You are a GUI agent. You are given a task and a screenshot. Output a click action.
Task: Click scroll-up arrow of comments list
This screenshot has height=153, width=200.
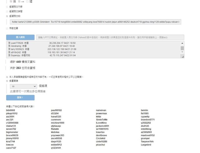click(x=182, y=44)
